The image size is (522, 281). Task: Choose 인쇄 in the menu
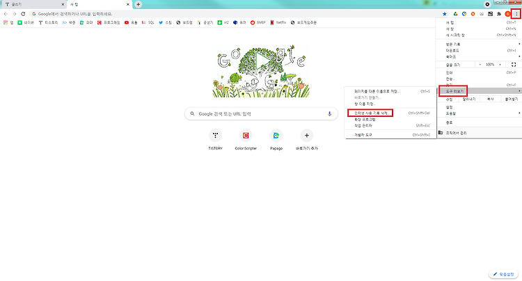[478, 72]
